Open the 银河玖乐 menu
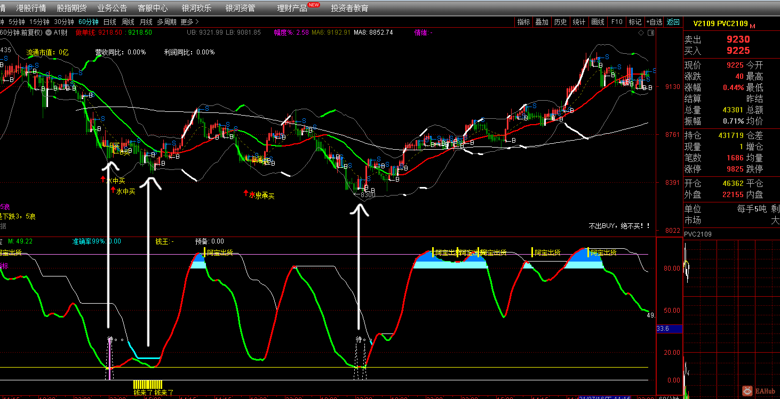 click(196, 8)
